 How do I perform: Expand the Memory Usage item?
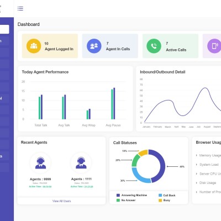(x=208, y=155)
